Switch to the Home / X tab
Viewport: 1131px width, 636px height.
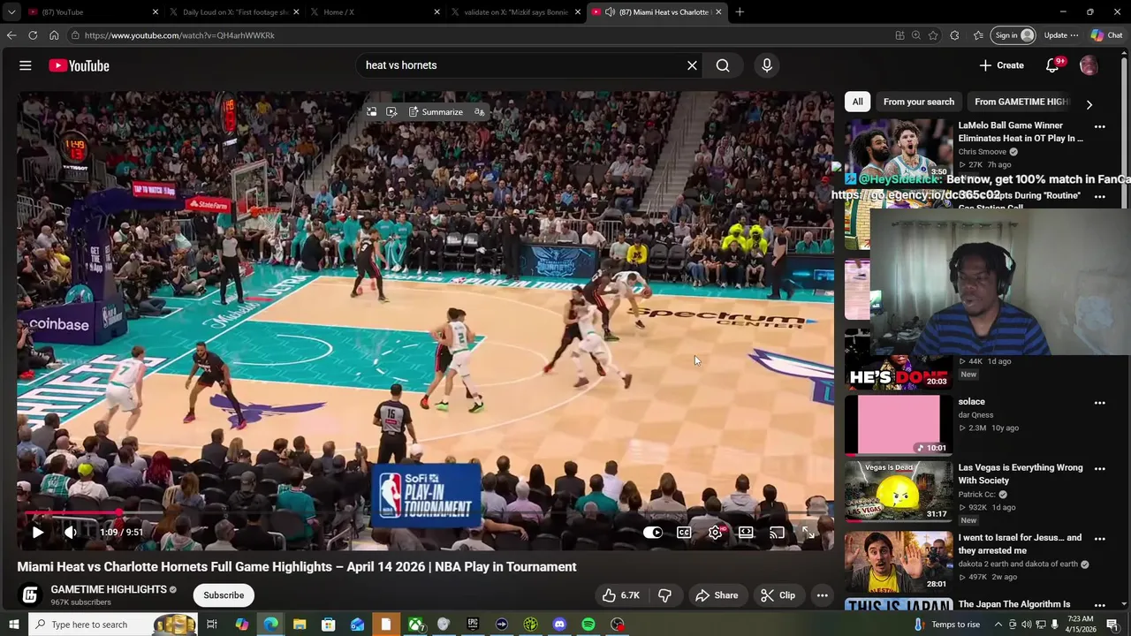coord(376,12)
